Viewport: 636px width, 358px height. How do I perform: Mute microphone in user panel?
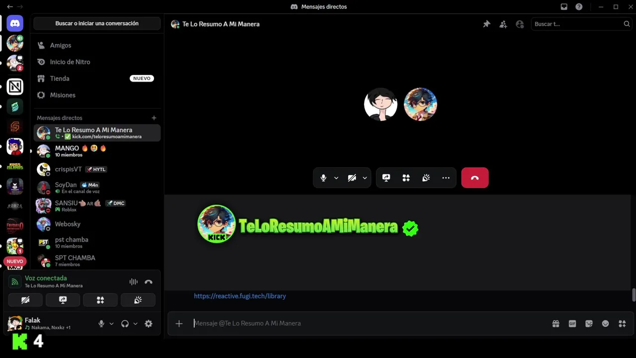101,324
